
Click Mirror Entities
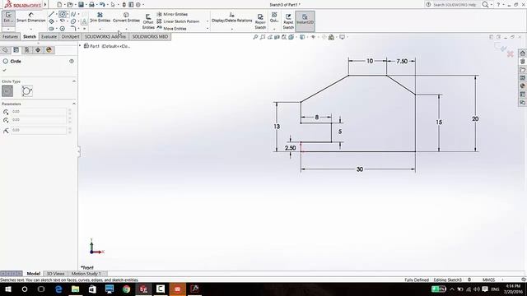pos(172,14)
